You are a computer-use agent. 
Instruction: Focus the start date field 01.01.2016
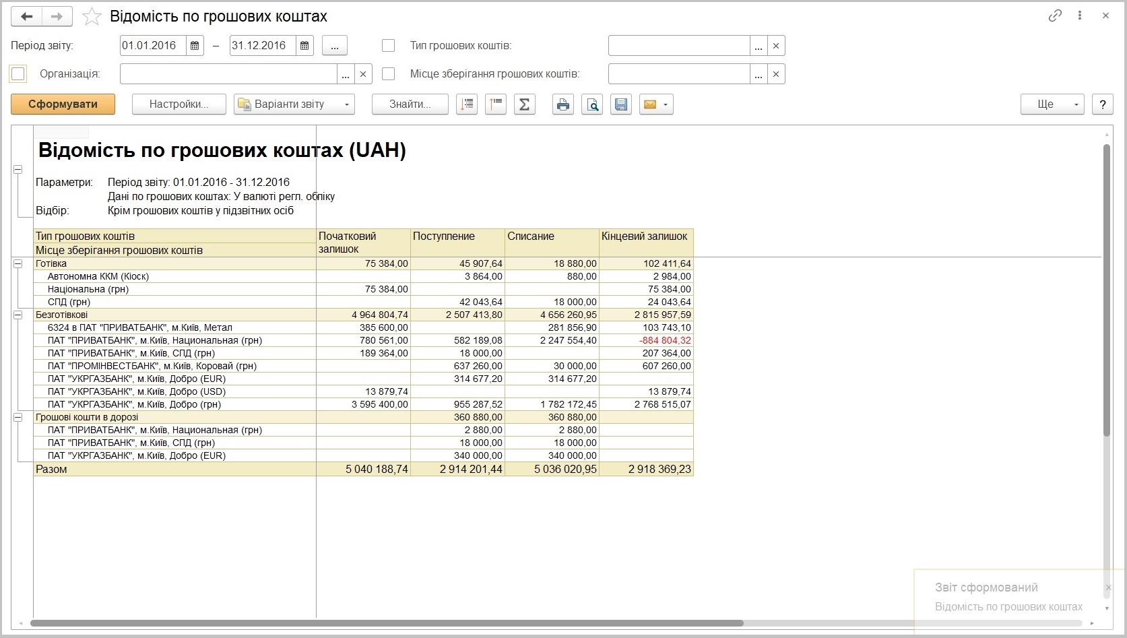click(x=153, y=46)
